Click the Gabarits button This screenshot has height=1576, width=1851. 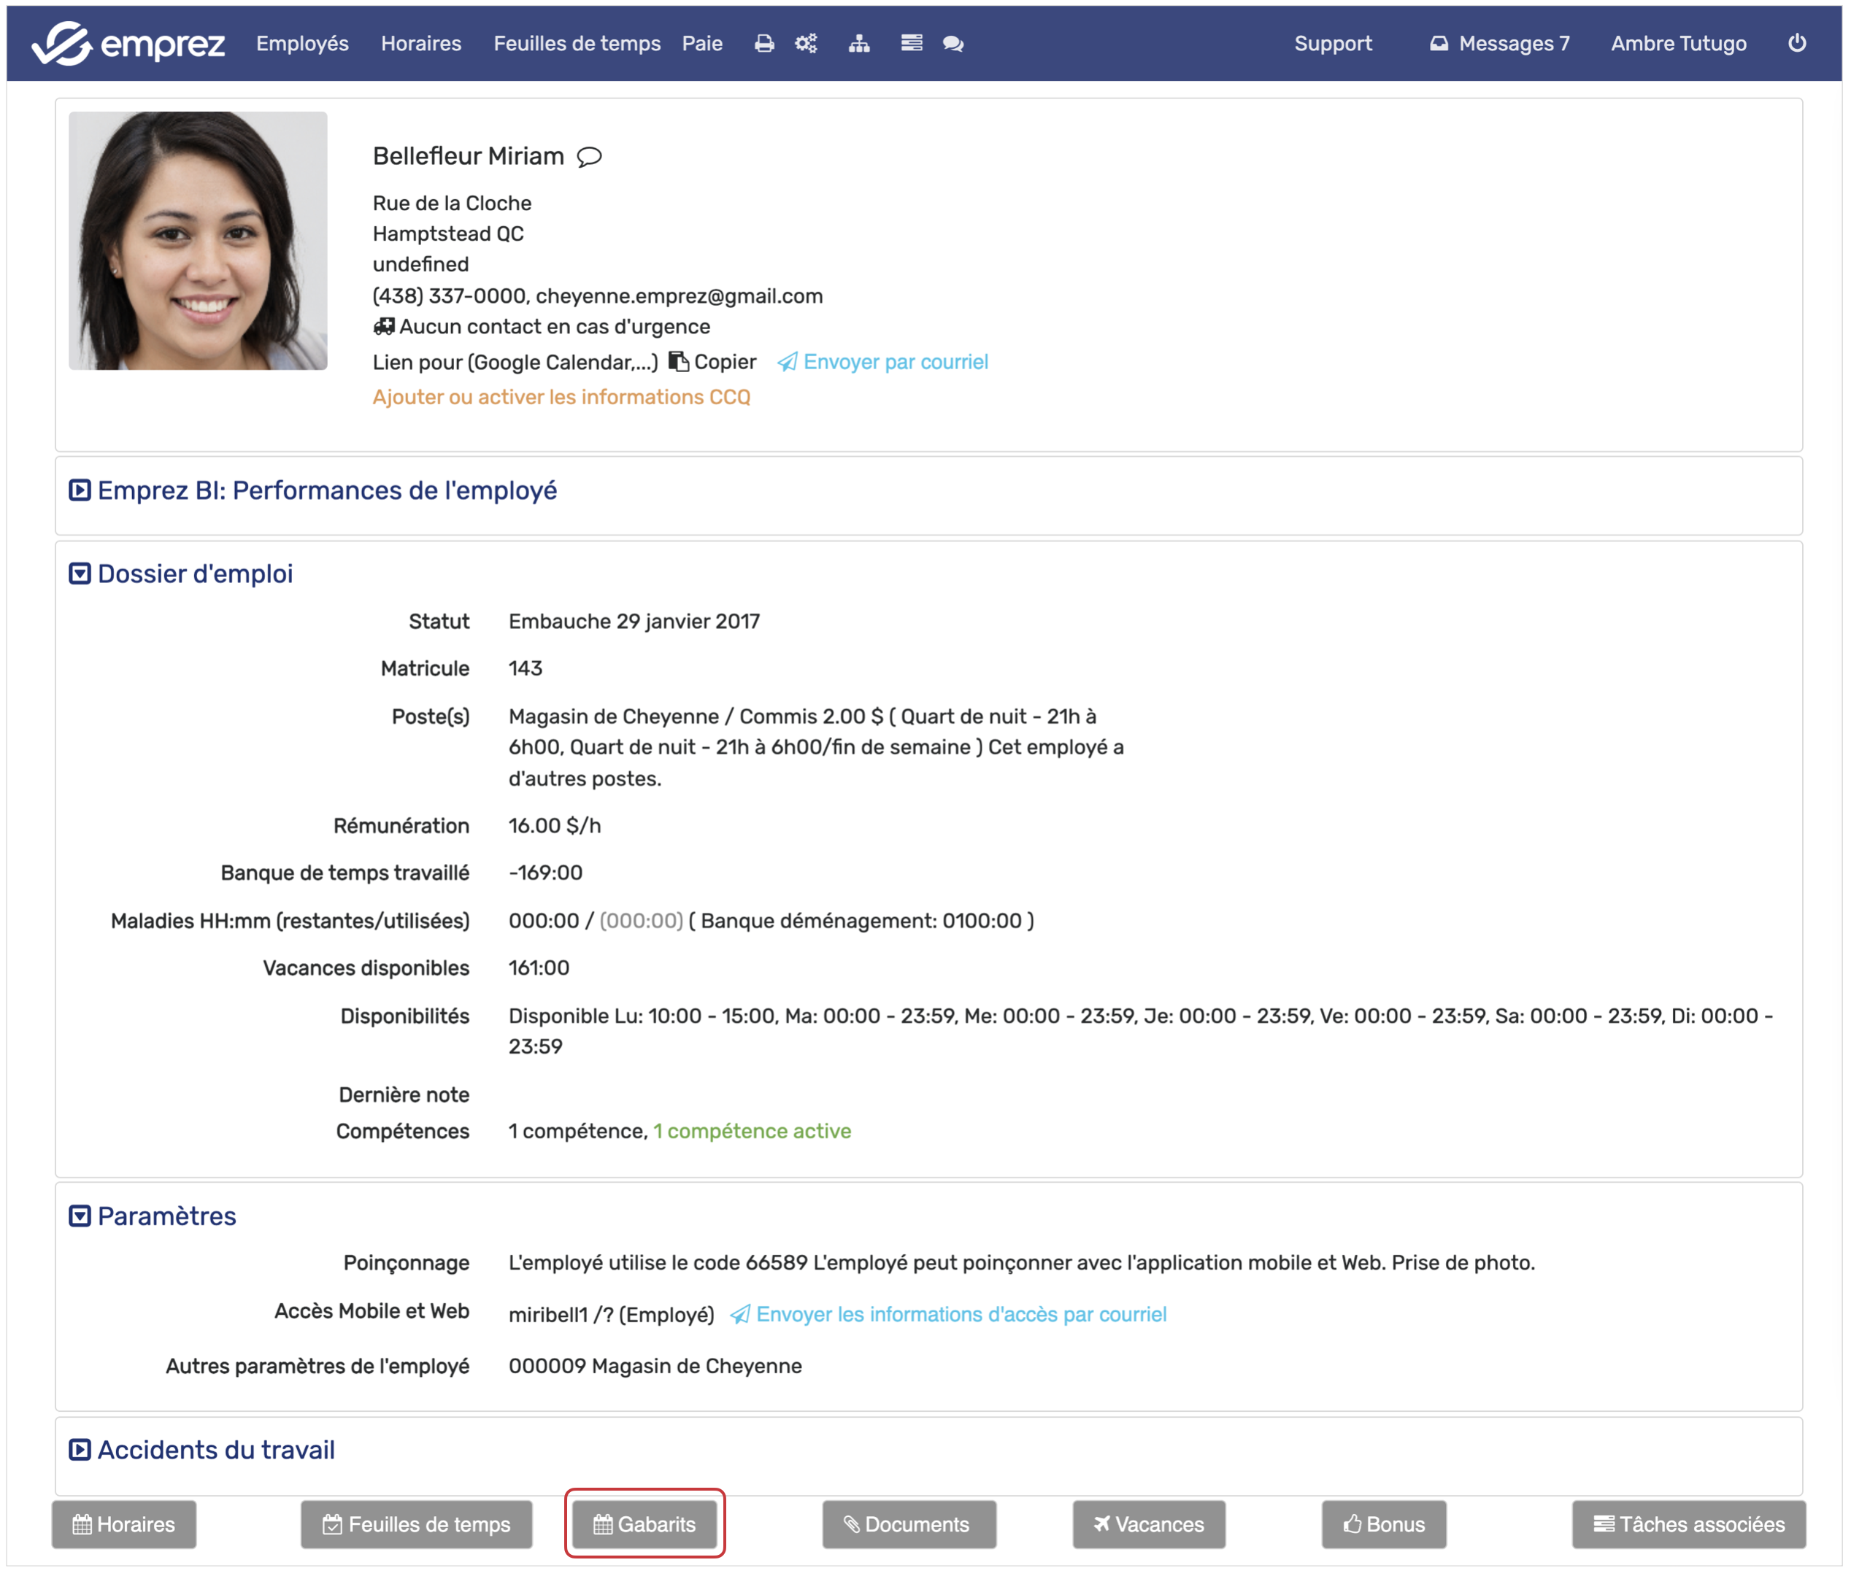pos(644,1524)
